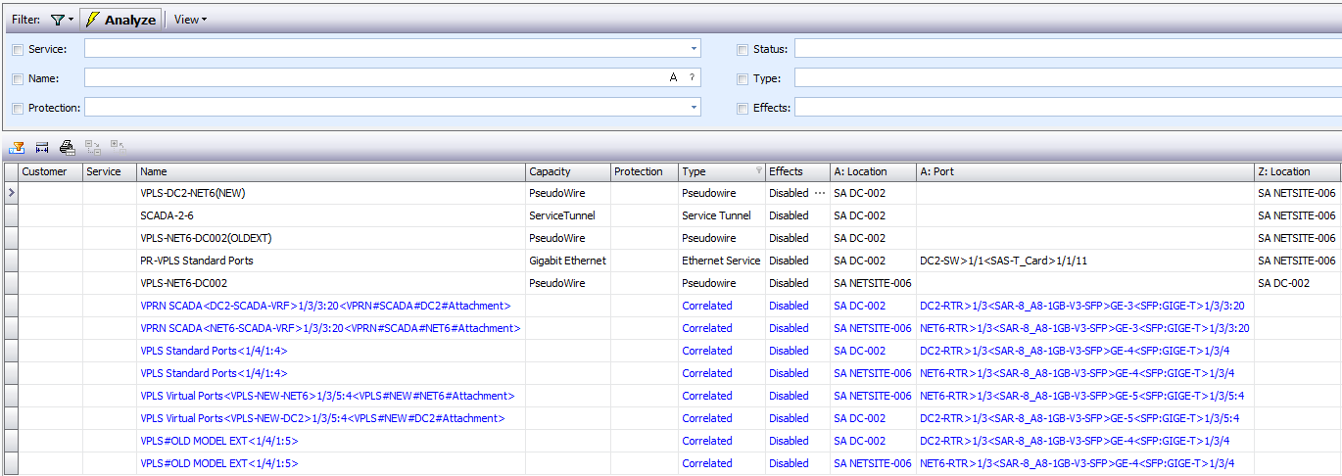Viewport: 1342px width, 476px height.
Task: Sort by the Name column header
Action: click(x=331, y=171)
